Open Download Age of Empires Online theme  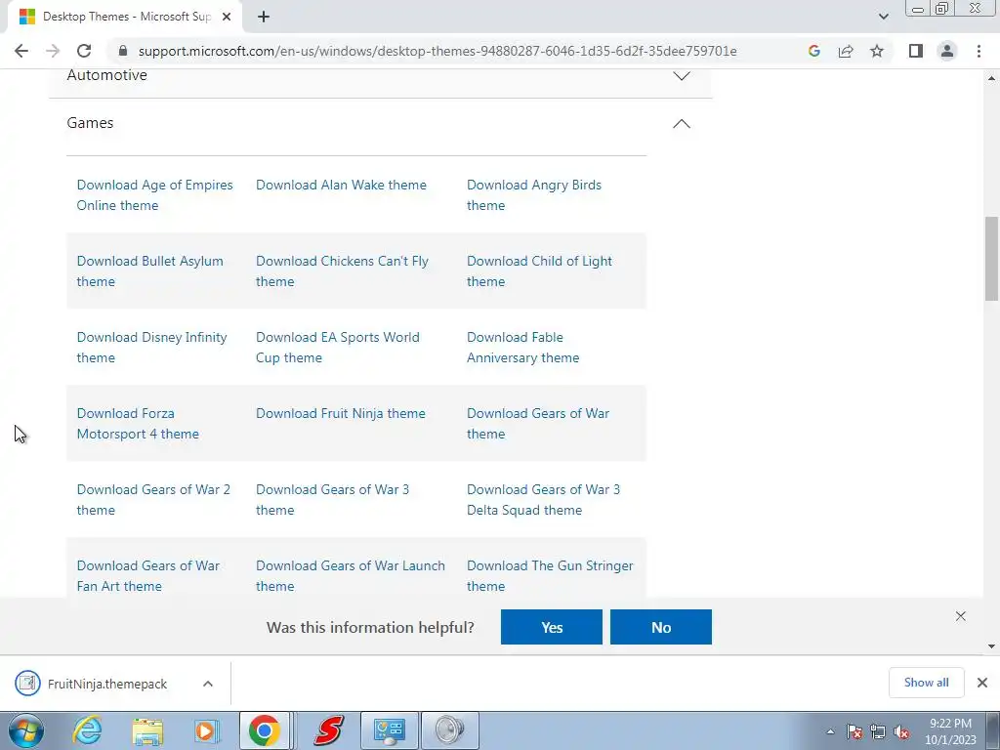coord(155,194)
